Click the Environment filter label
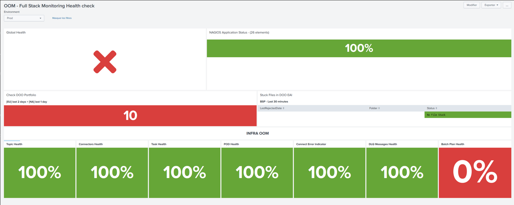 [x=12, y=12]
